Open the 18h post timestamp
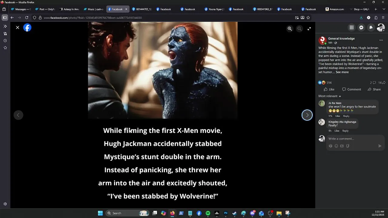Viewport: 388px width, 218px height. coord(330,43)
